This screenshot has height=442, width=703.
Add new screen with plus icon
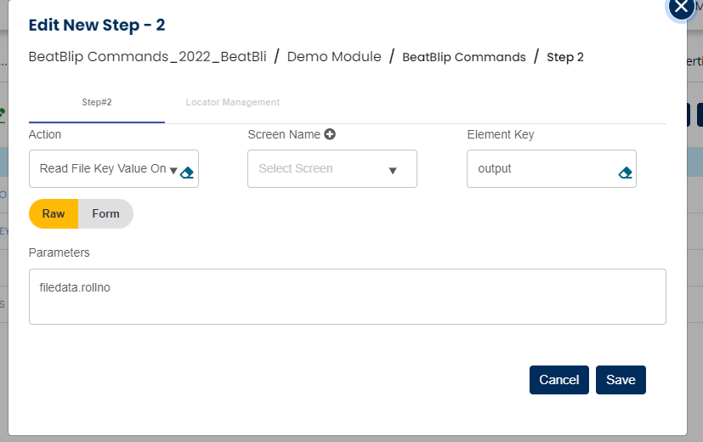point(330,134)
